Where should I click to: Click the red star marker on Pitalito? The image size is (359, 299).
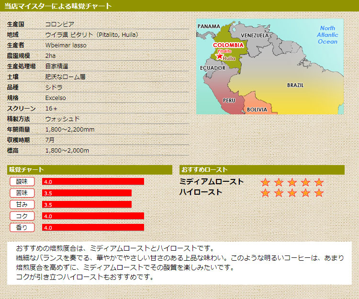coord(220,56)
